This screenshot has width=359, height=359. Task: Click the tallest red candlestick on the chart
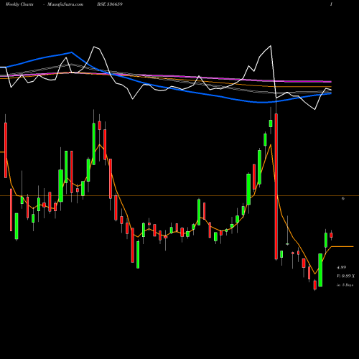pos(276,187)
